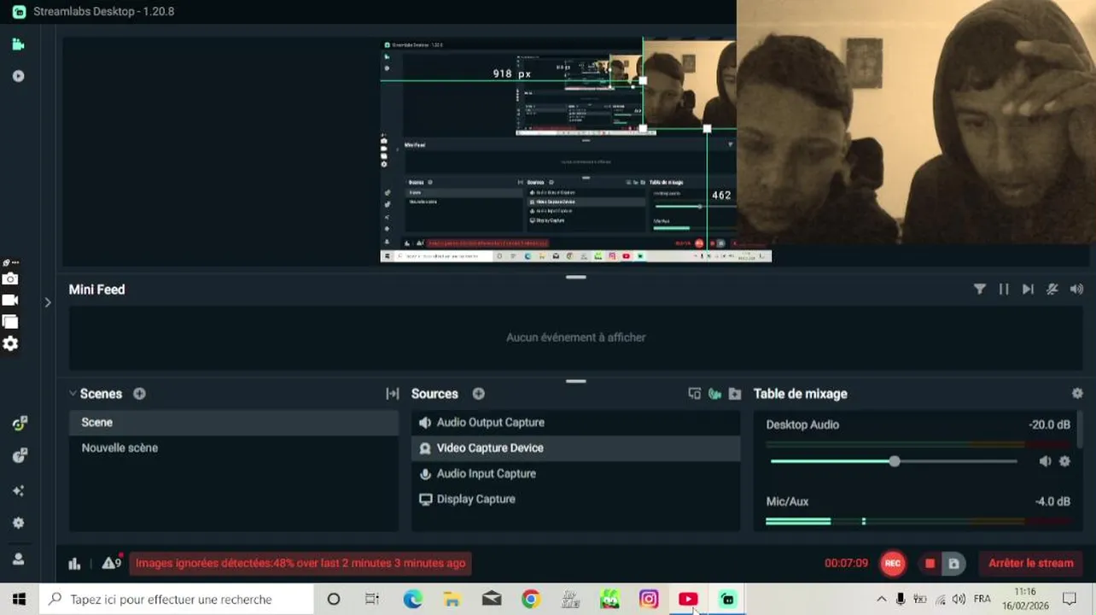Viewport: 1096px width, 615px height.
Task: Click Arrêter le stream button
Action: click(1031, 563)
